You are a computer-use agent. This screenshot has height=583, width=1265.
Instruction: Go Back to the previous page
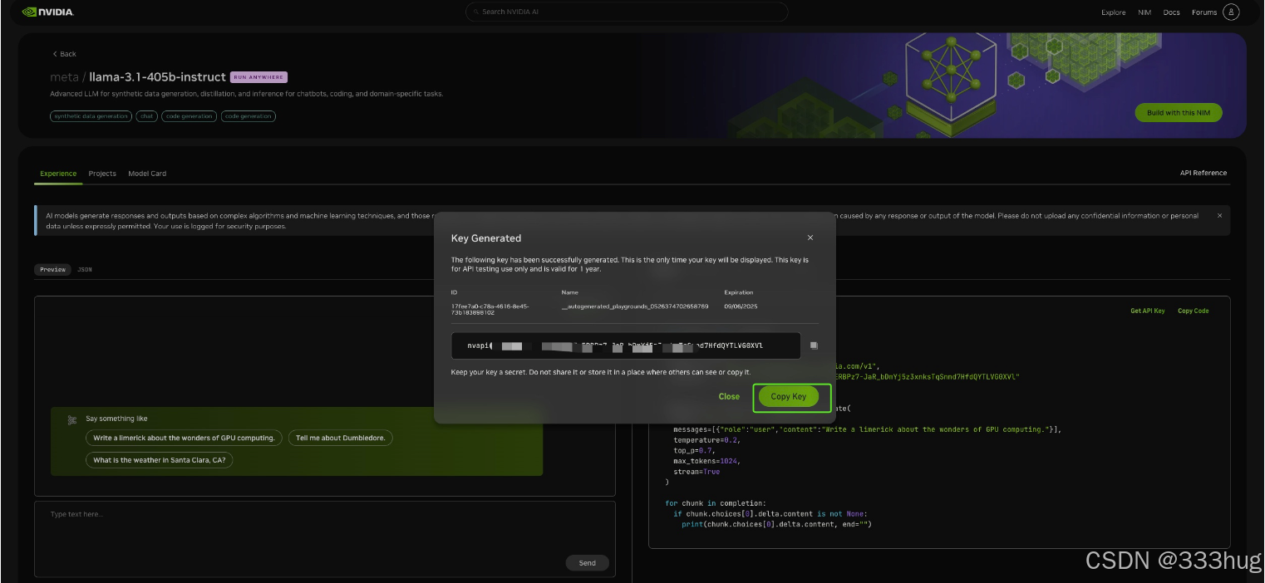(64, 54)
